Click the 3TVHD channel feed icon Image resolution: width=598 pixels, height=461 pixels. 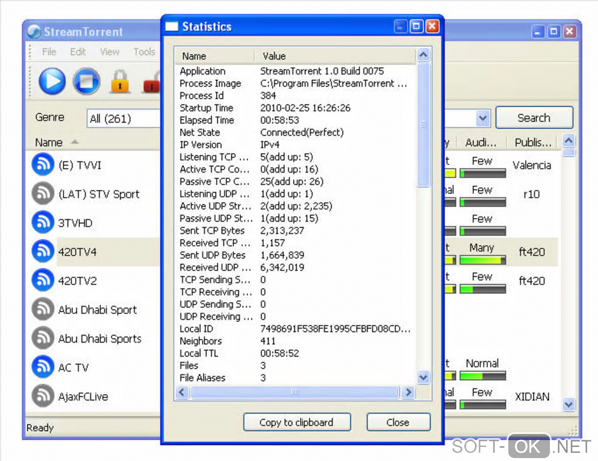[x=43, y=222]
